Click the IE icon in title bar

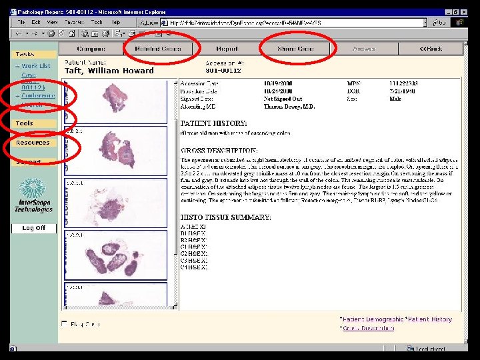click(13, 12)
